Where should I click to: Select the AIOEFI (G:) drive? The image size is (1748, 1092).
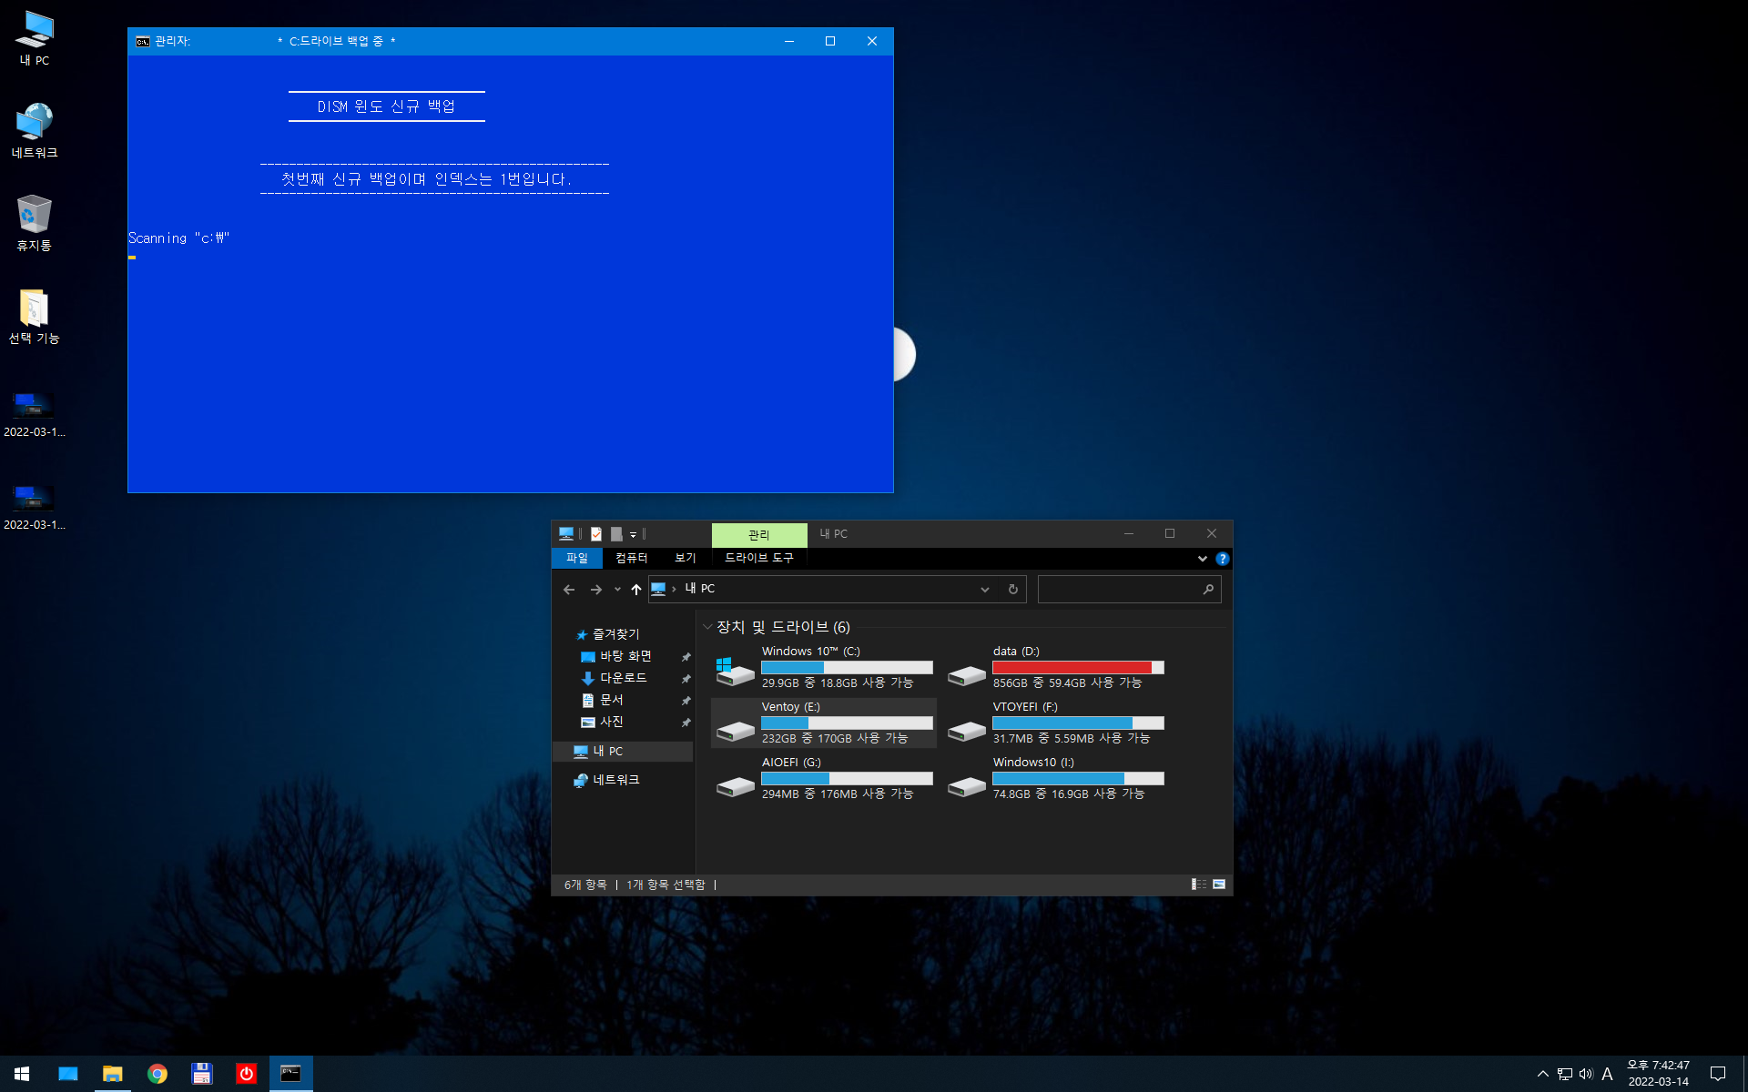click(x=824, y=778)
